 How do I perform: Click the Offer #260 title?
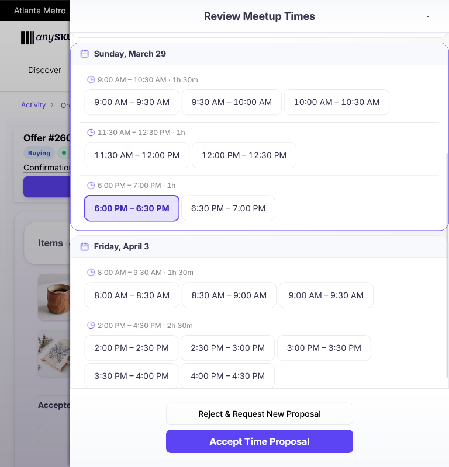tap(47, 138)
